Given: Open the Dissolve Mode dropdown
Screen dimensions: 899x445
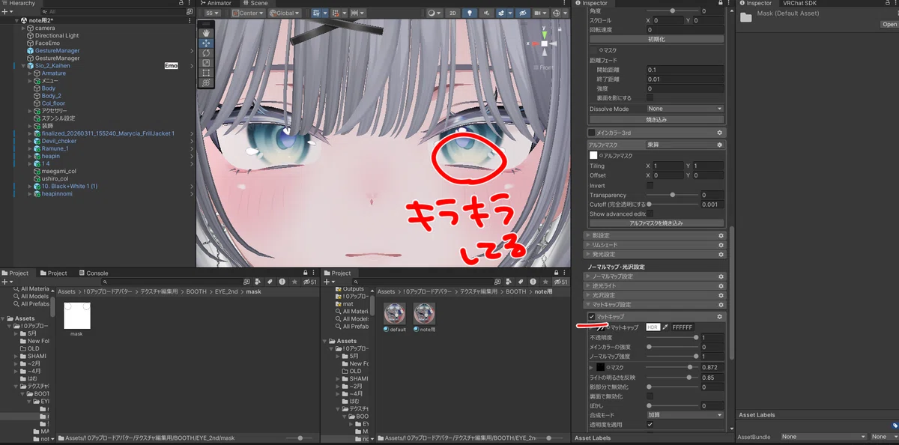Looking at the screenshot, I should point(685,109).
